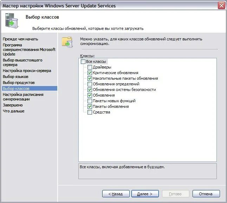
Task: Click the 'Далее >' button
Action: [145, 194]
